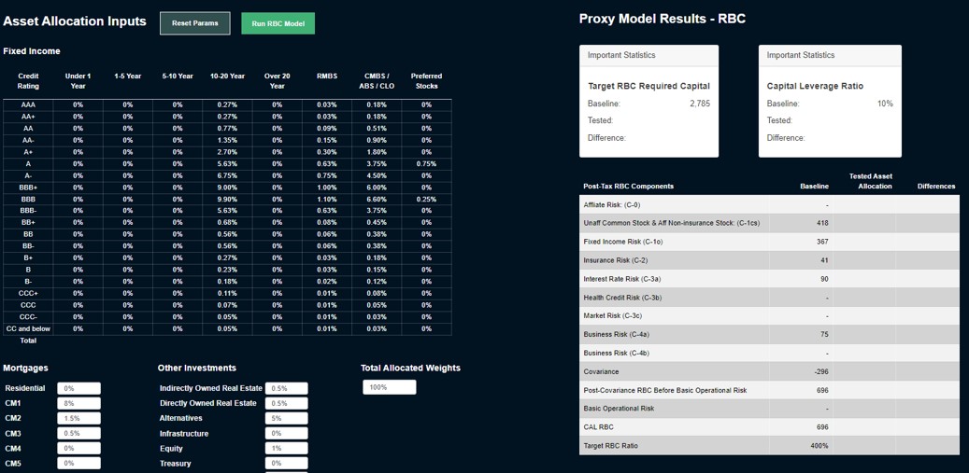Click the Total Allocated Weights field
969x473 pixels.
(x=389, y=387)
